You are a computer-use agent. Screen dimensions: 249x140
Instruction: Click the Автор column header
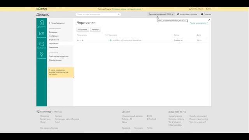(x=176, y=35)
